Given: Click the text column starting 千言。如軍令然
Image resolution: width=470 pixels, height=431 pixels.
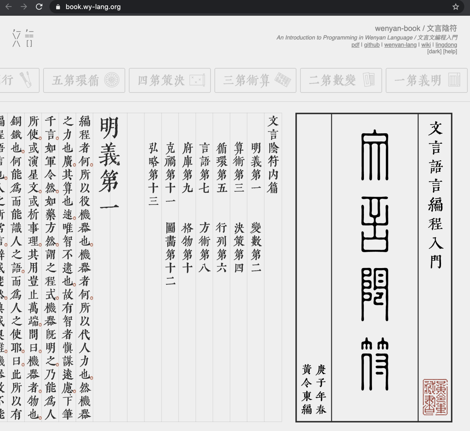Looking at the screenshot, I should coord(51,268).
